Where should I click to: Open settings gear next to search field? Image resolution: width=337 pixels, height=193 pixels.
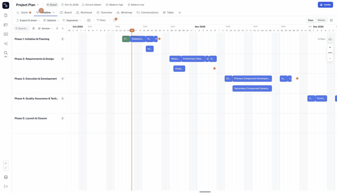coord(33,28)
